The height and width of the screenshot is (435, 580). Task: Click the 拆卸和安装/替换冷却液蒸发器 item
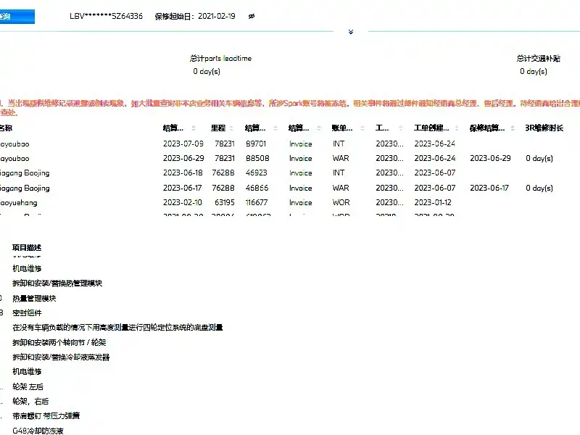tap(61, 357)
